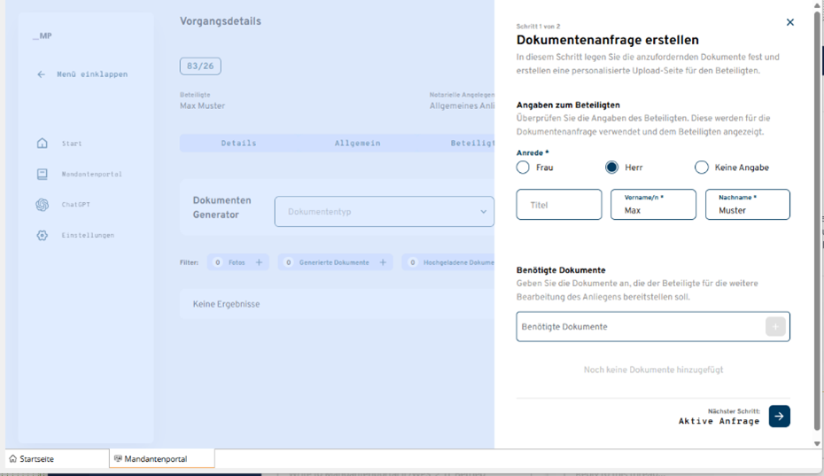Viewport: 824px width, 476px height.
Task: Click the Generierte Dokumente count 0
Action: [x=289, y=261]
